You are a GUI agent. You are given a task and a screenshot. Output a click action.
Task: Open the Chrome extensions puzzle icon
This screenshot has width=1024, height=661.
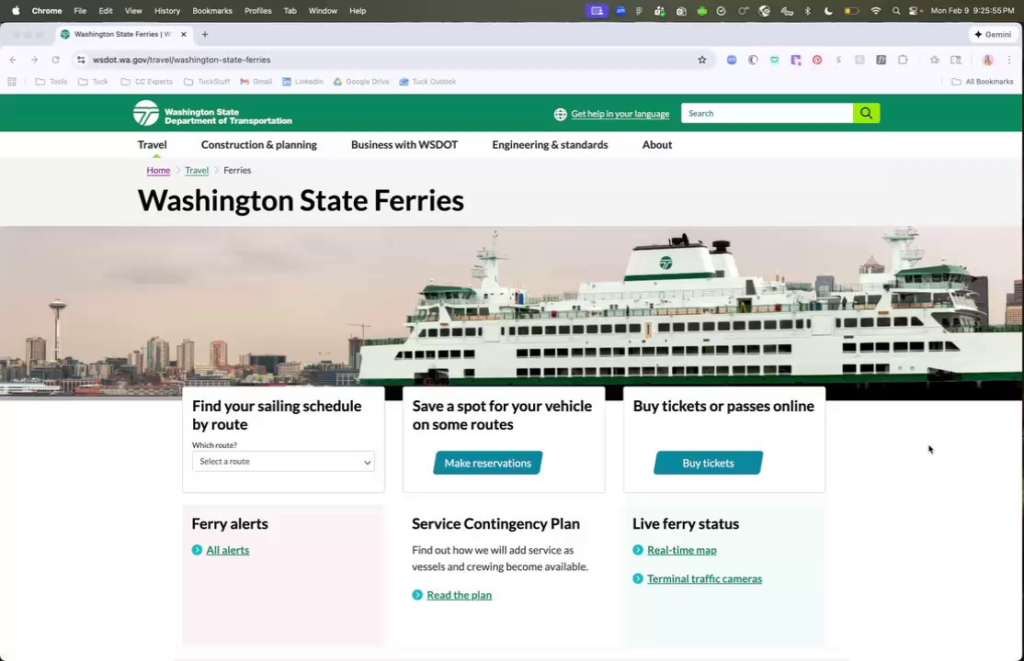tap(903, 60)
